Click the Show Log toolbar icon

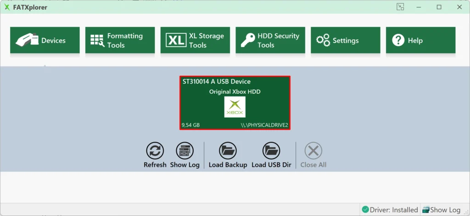click(x=185, y=151)
